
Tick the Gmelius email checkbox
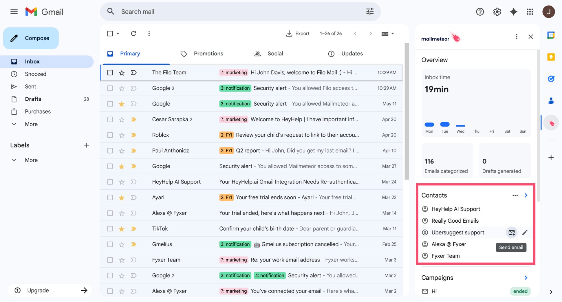click(x=110, y=245)
